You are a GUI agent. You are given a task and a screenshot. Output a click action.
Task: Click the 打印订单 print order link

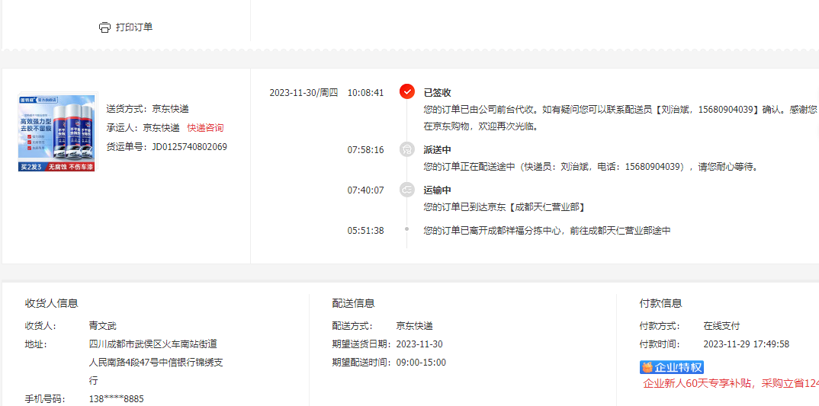point(134,27)
